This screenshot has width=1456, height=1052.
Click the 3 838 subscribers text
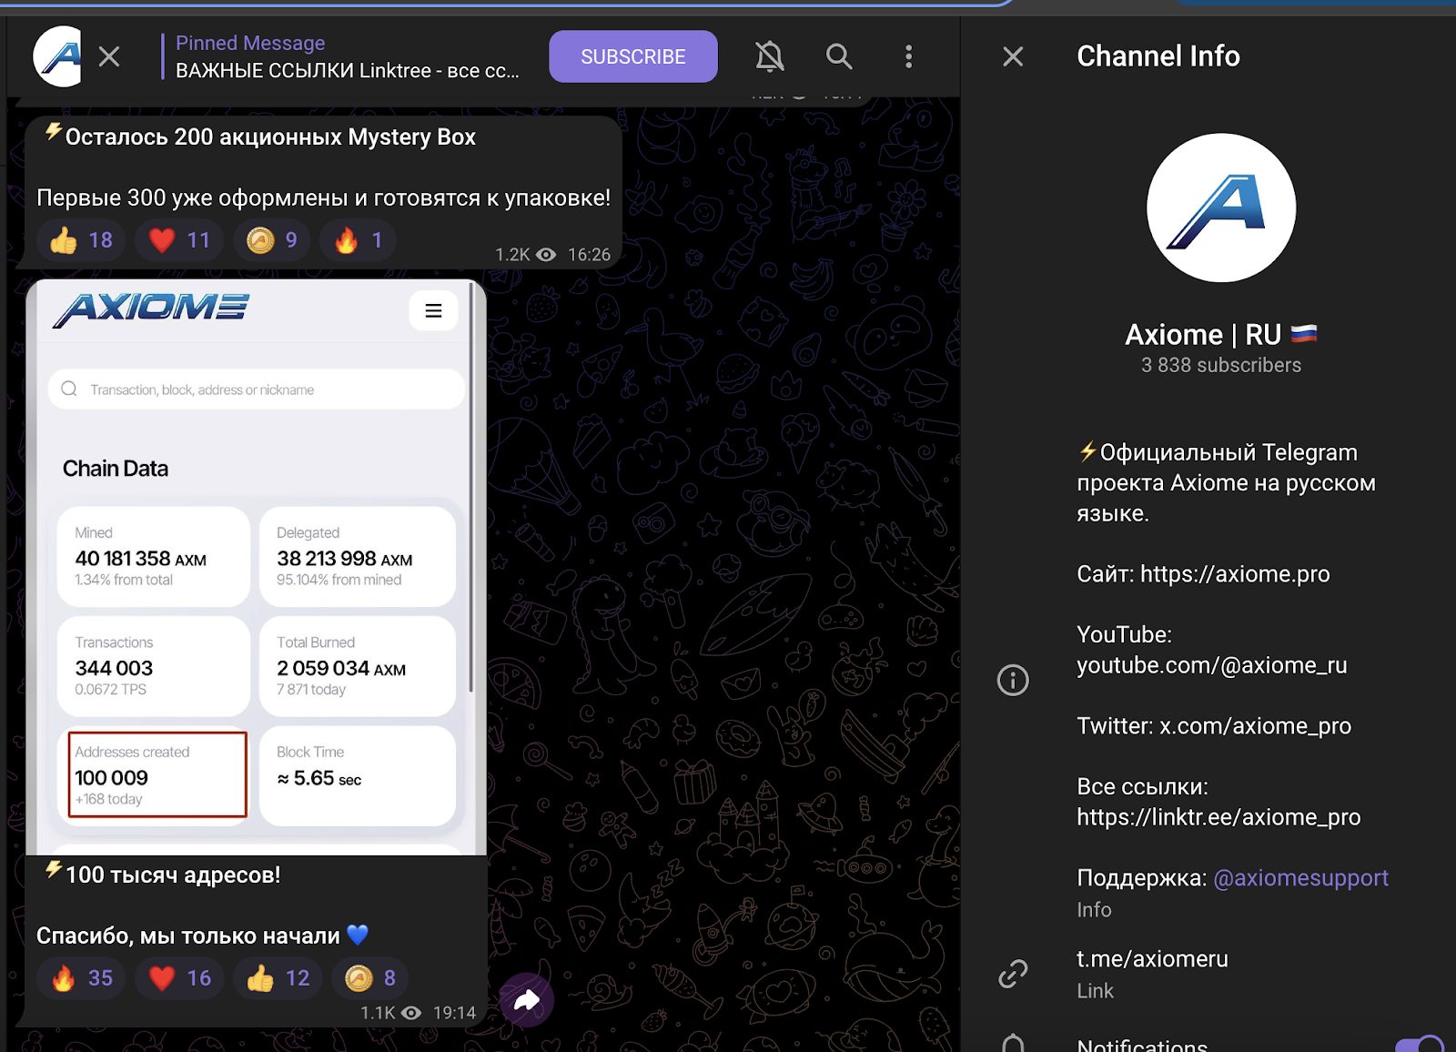[x=1221, y=366]
